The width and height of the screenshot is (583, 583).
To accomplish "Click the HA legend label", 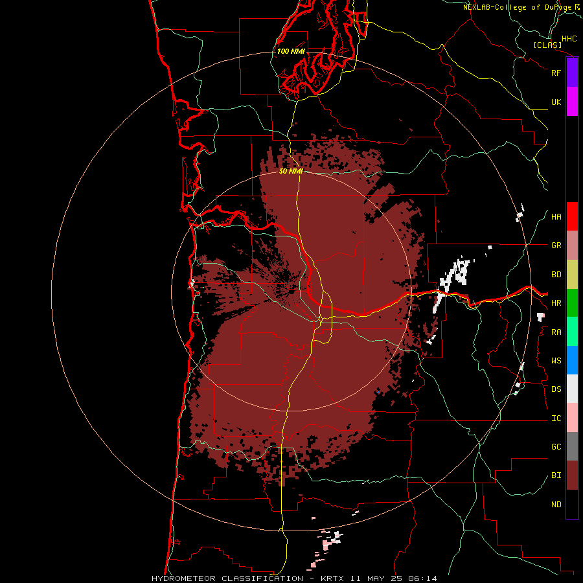I will pyautogui.click(x=556, y=216).
